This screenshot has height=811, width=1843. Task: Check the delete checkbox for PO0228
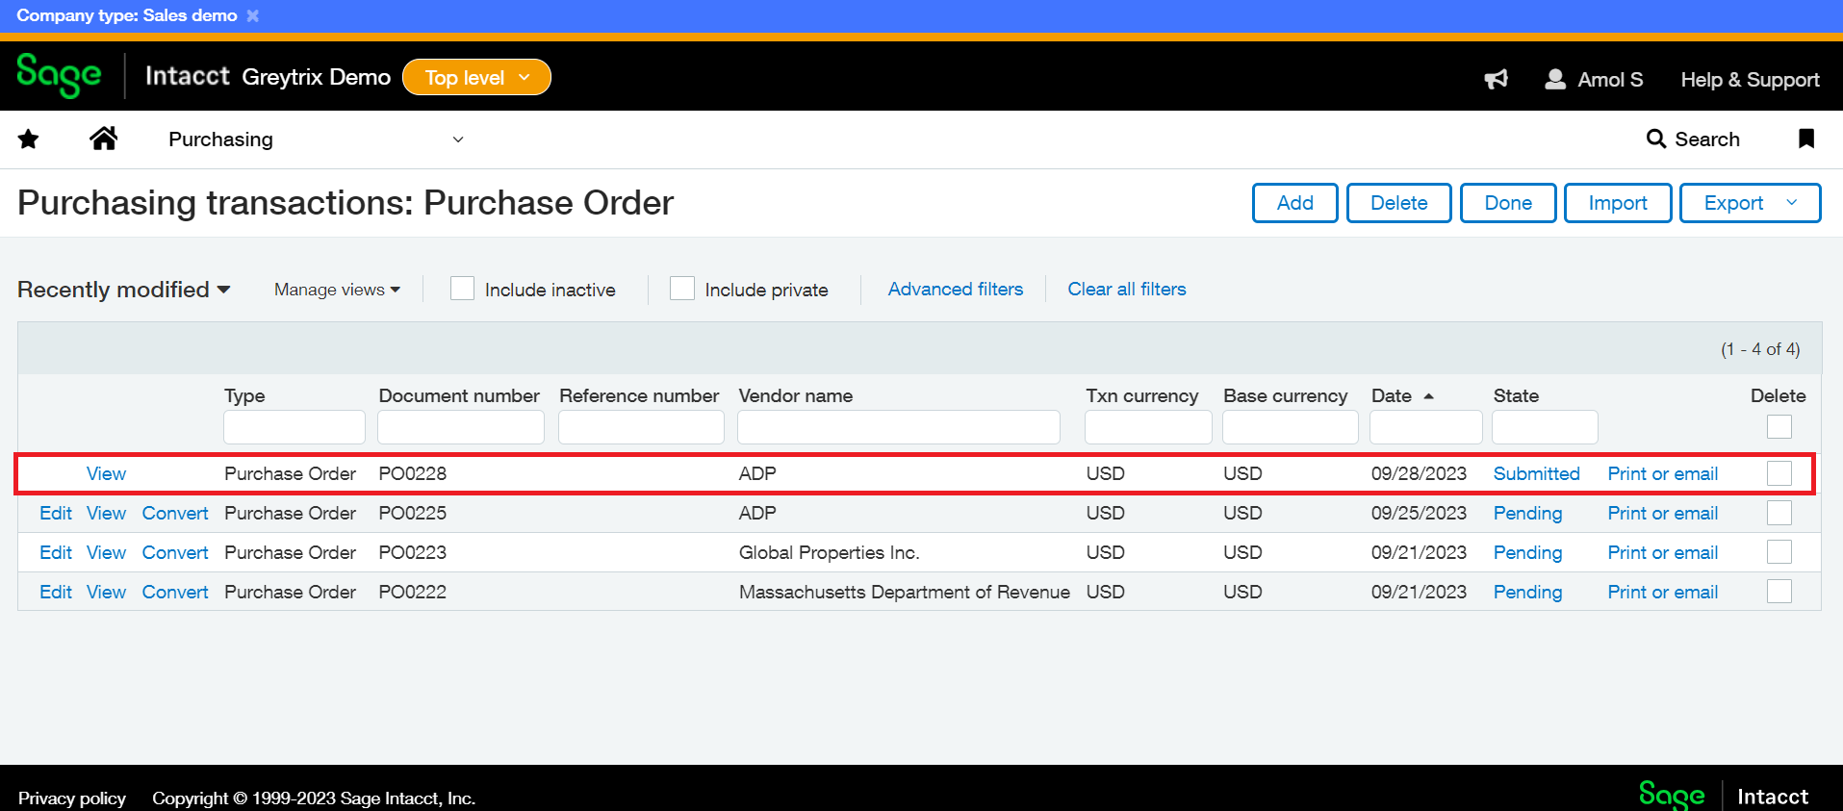(1779, 473)
